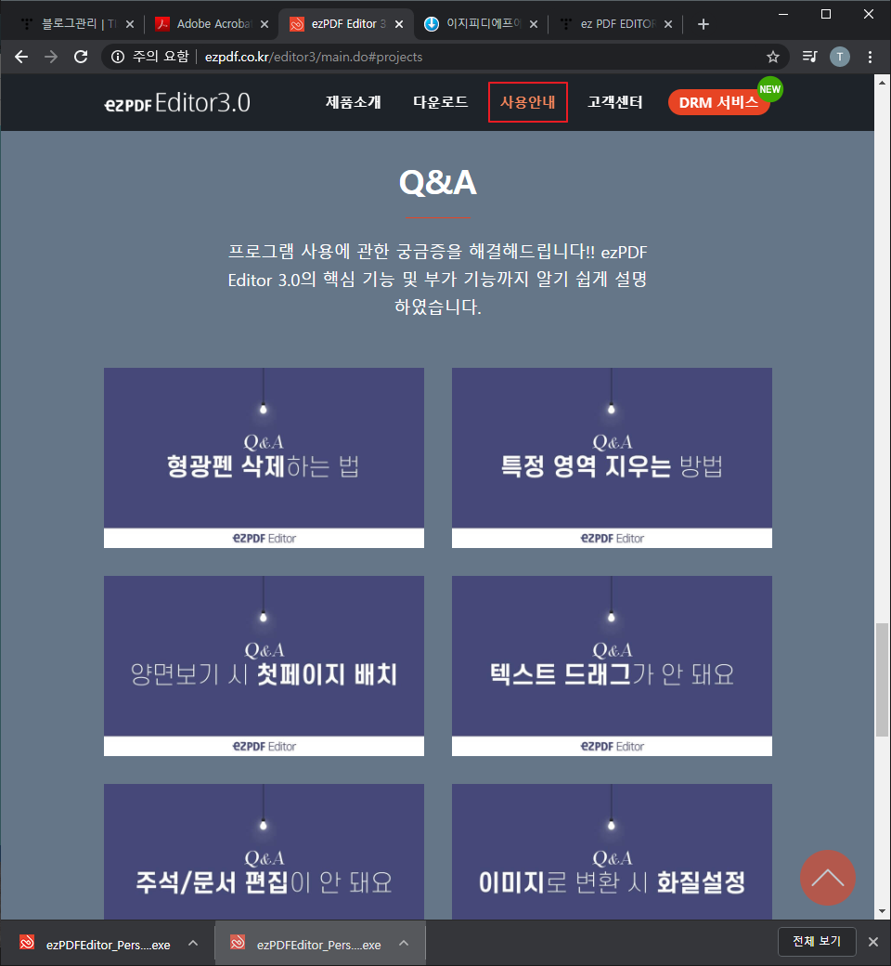Open the media control icon in toolbar
The width and height of the screenshot is (891, 966).
[809, 57]
